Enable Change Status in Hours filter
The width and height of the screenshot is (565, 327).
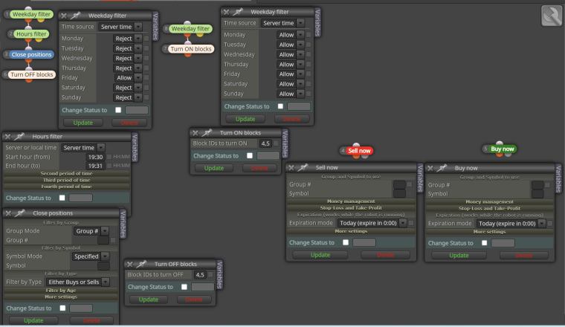coord(62,198)
